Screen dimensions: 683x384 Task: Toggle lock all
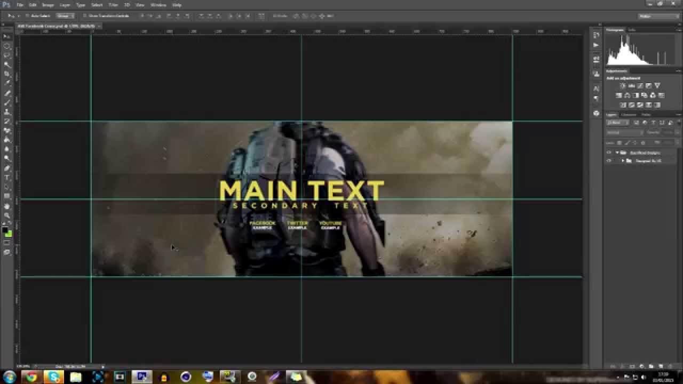click(642, 142)
